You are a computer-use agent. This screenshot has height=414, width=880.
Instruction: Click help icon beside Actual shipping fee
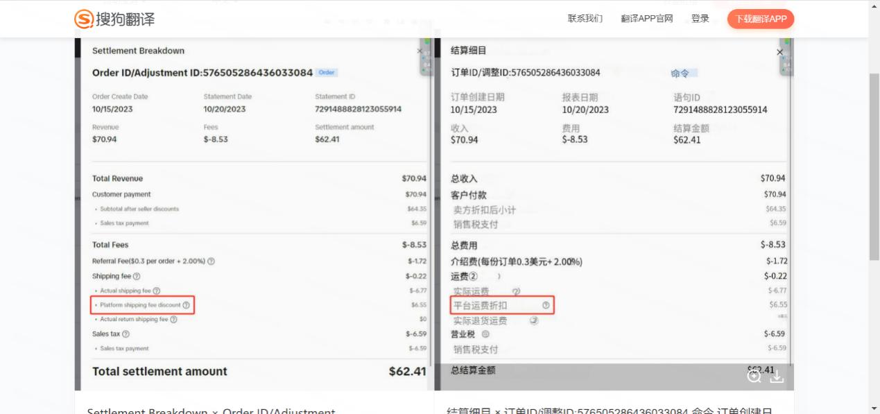156,291
